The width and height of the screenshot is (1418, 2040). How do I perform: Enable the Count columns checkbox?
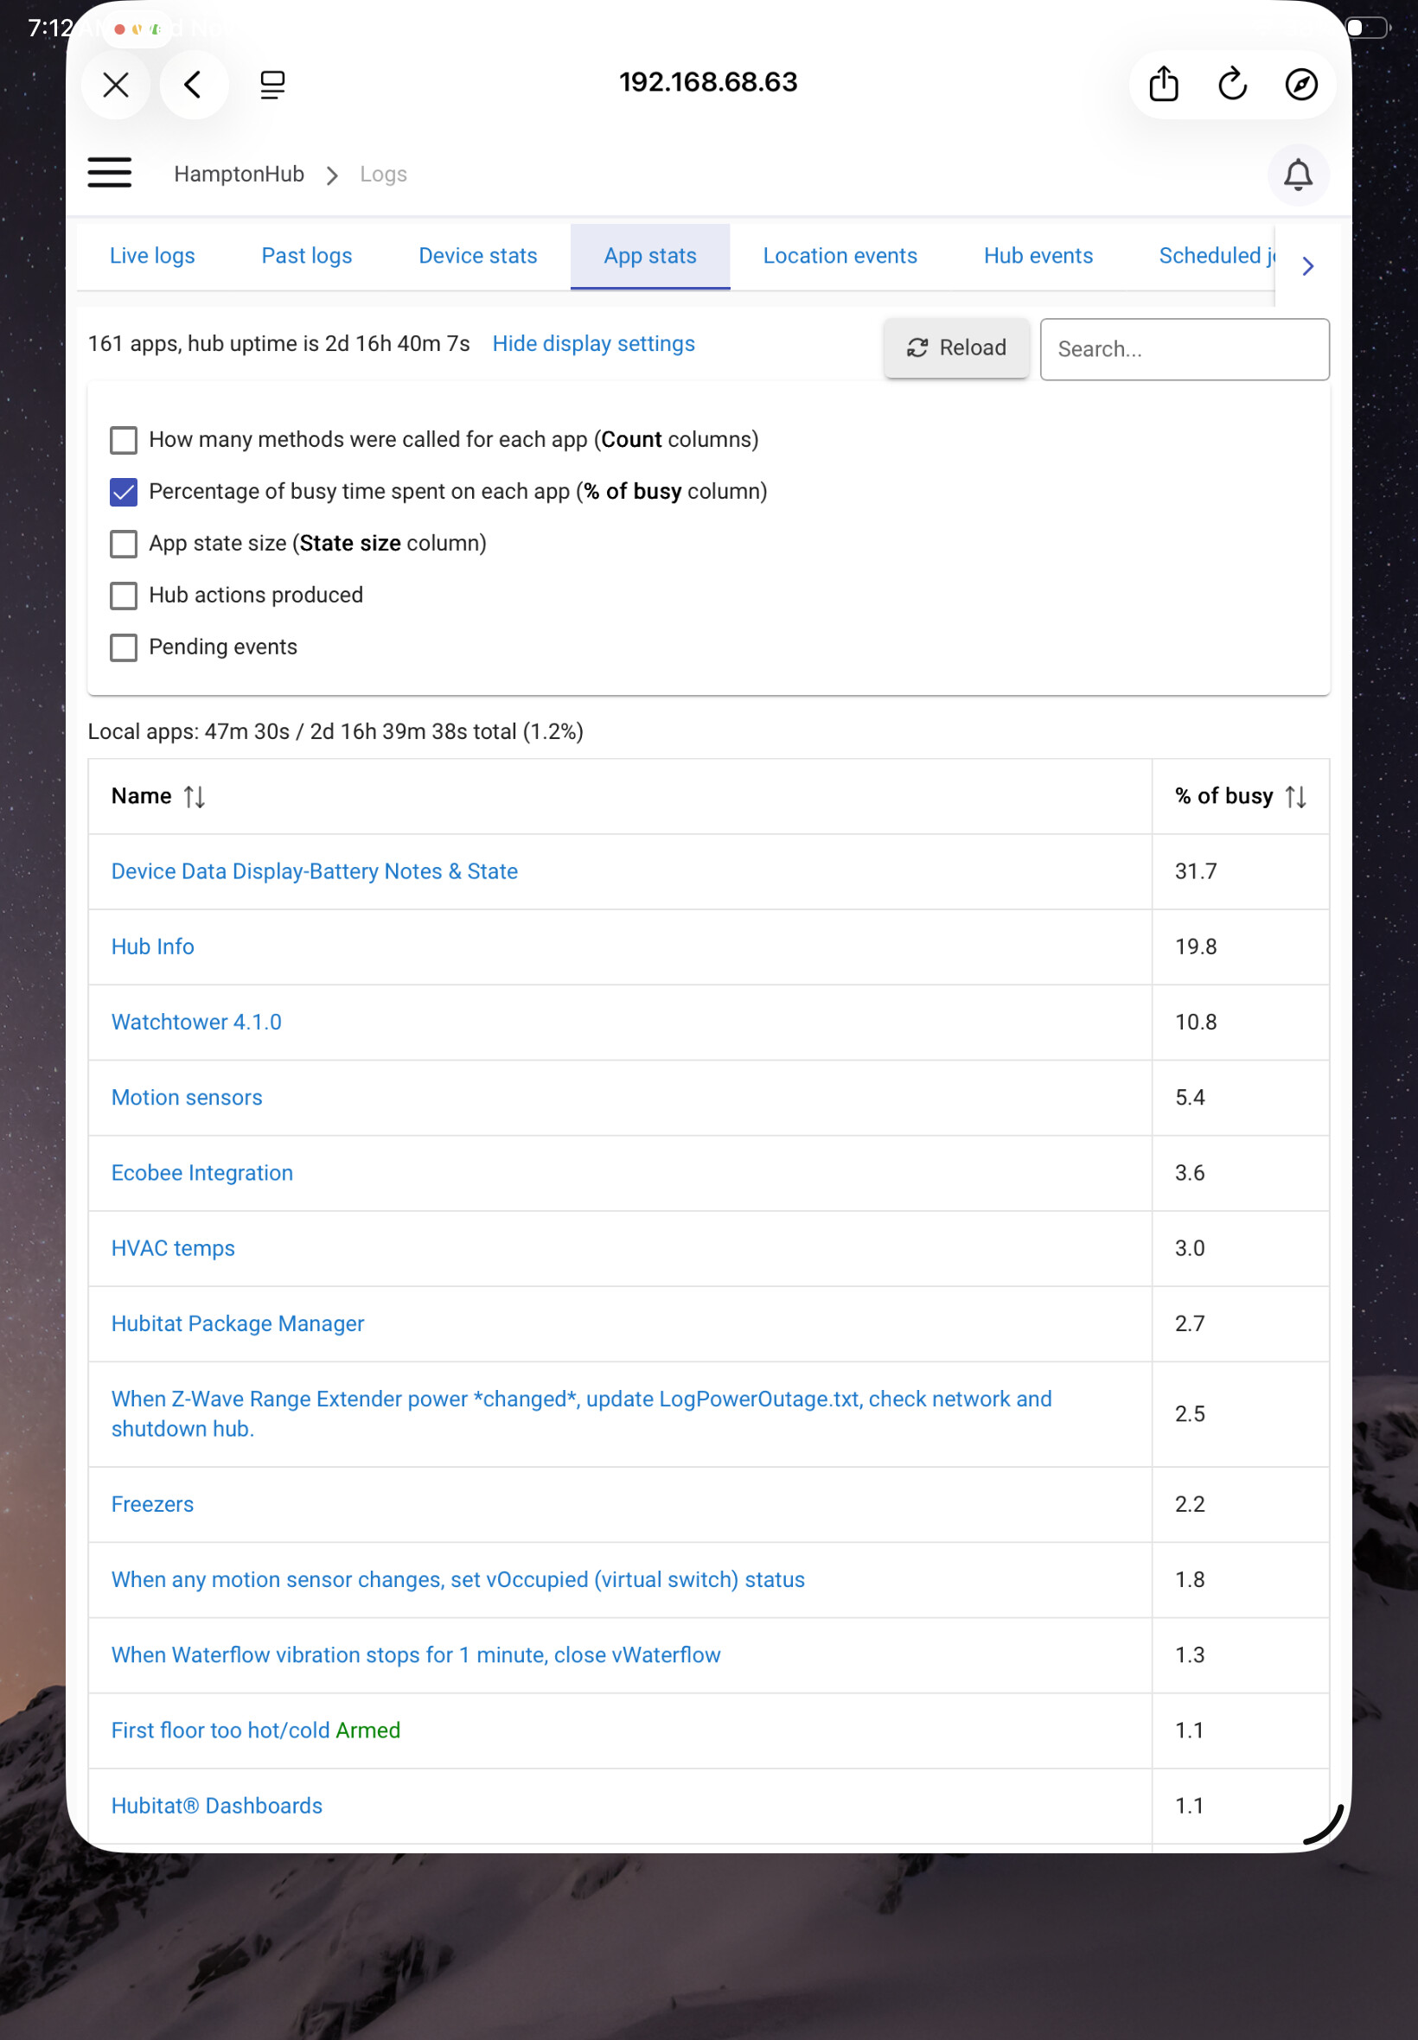(124, 440)
